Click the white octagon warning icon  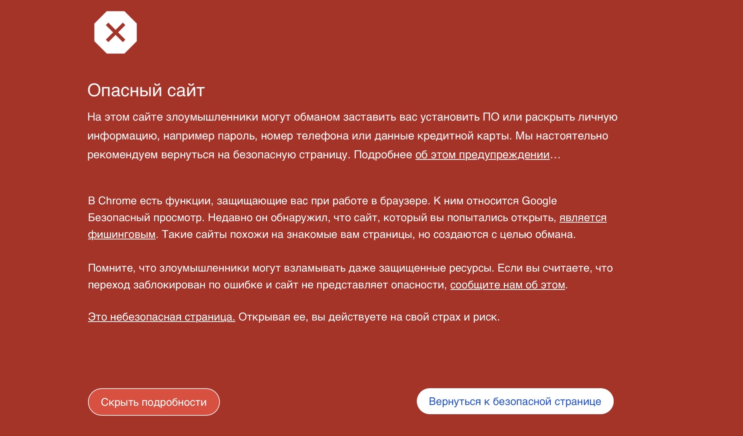tap(116, 33)
